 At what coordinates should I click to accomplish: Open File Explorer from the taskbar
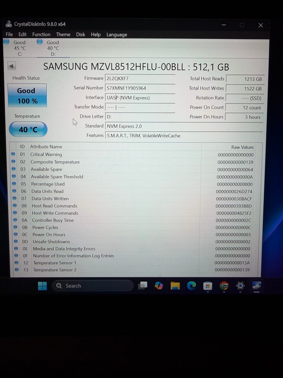point(175,286)
